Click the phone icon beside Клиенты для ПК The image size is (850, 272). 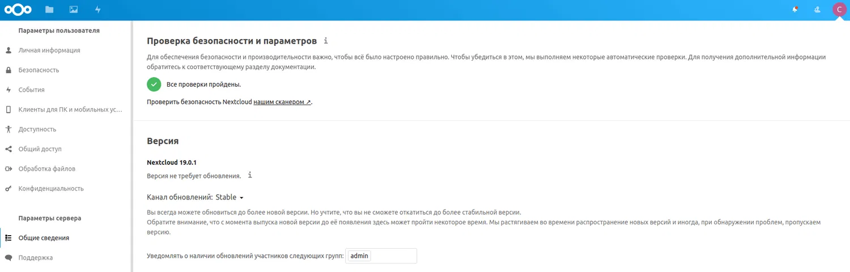click(x=8, y=110)
